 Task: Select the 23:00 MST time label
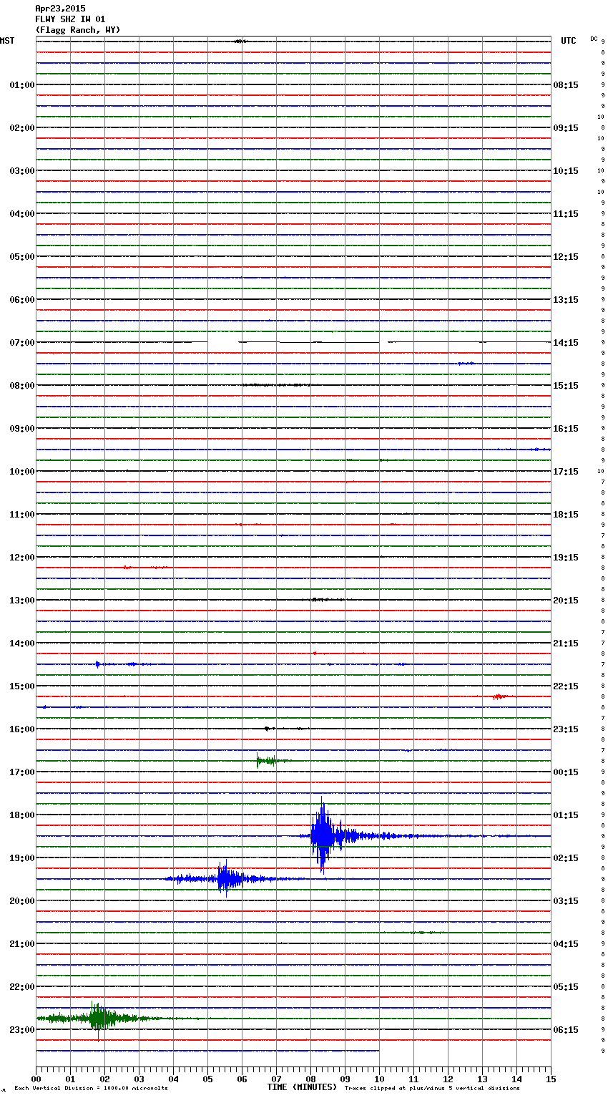coord(22,1030)
